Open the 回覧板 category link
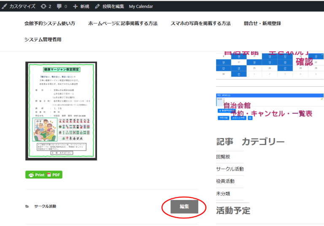324x226 pixels. pyautogui.click(x=223, y=157)
